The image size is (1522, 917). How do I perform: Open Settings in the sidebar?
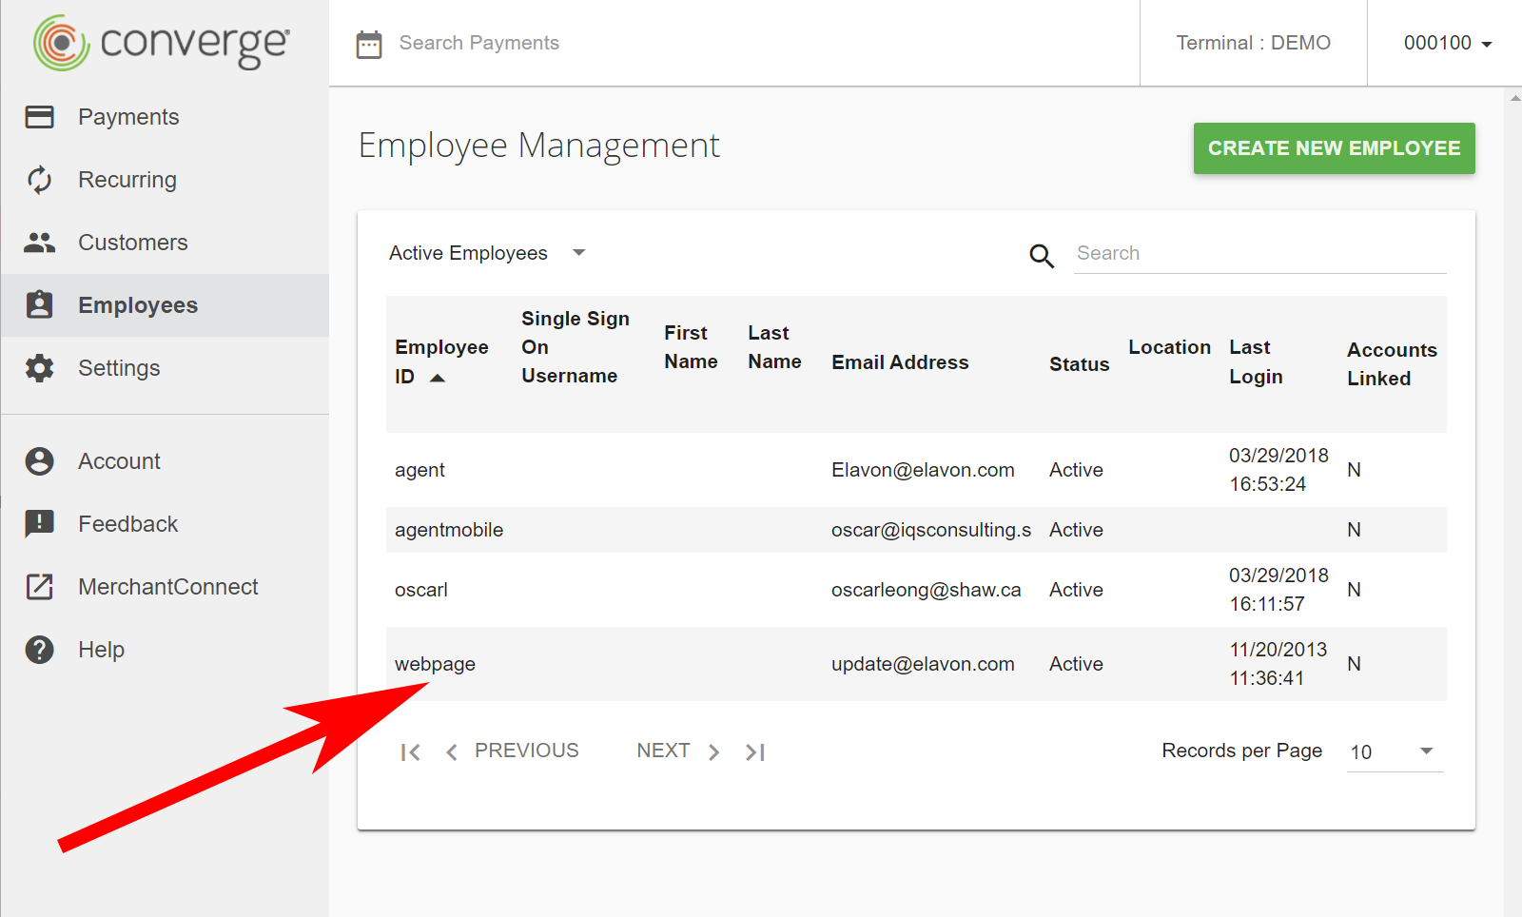tap(165, 368)
